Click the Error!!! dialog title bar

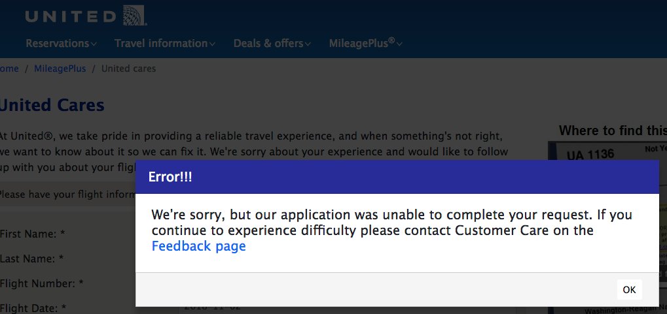tap(397, 177)
